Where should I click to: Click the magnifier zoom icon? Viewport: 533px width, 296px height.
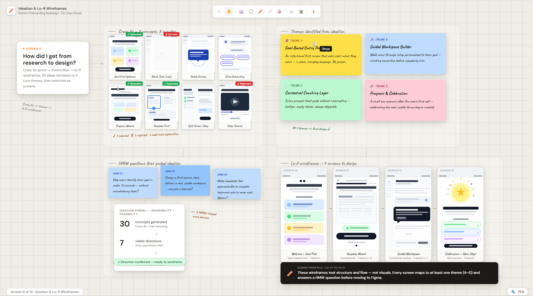(513, 292)
